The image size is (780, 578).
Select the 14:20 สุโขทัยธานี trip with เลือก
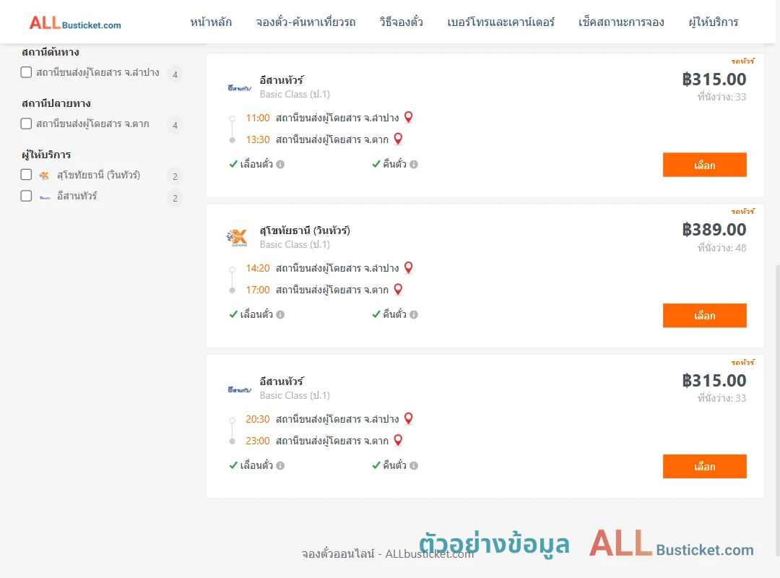(x=704, y=316)
